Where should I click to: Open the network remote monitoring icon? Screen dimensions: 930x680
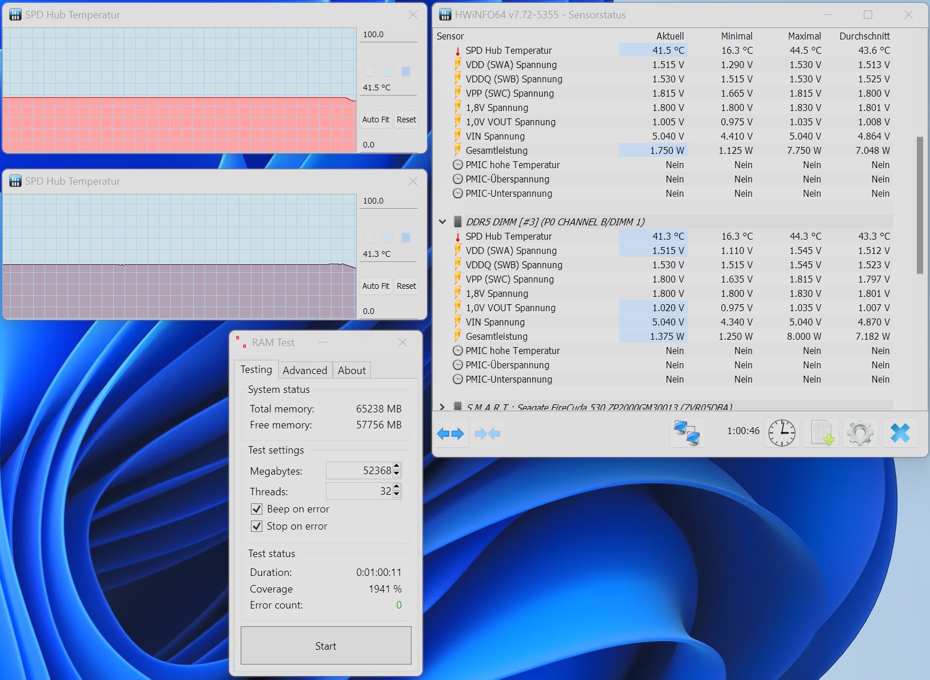(x=686, y=432)
